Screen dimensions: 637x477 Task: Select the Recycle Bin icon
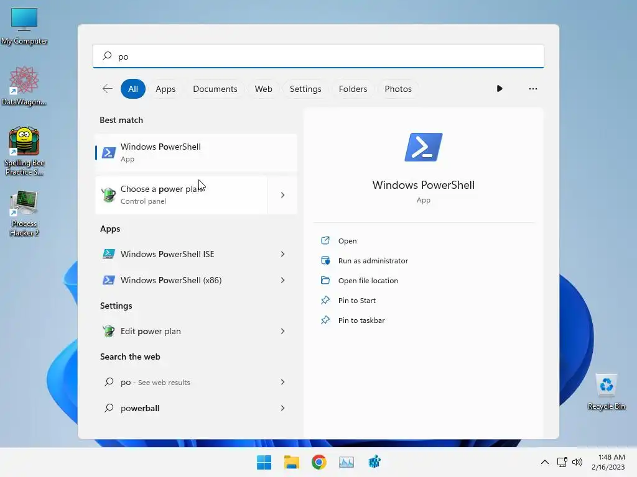pos(606,392)
